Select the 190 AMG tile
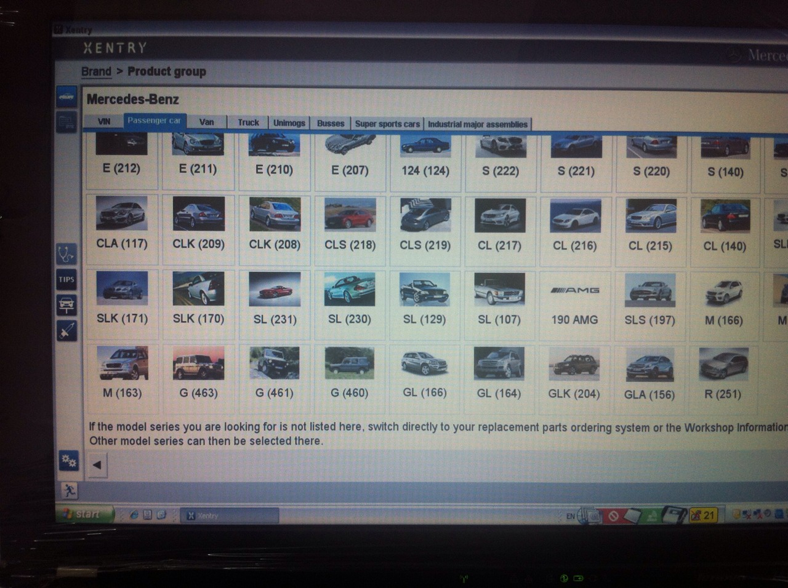The image size is (788, 588). click(574, 300)
